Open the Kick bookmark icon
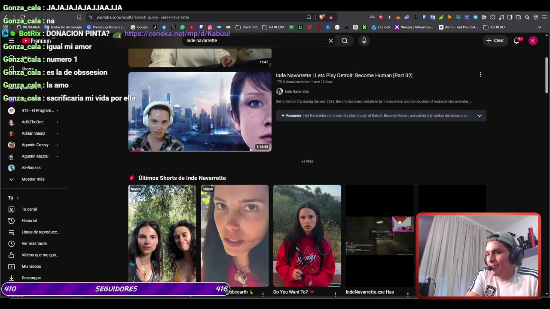This screenshot has height=309, width=550. pyautogui.click(x=364, y=27)
